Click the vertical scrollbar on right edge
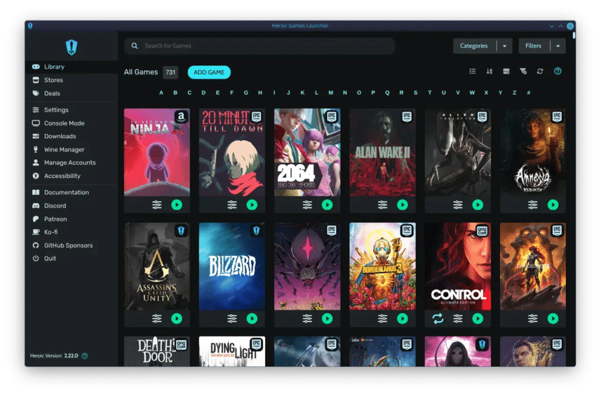Screen dimensions: 601x396 click(574, 36)
